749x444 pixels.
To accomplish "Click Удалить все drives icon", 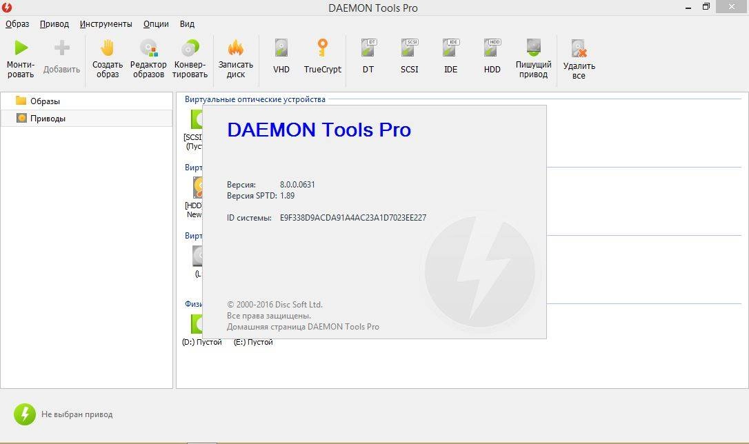I will click(579, 49).
